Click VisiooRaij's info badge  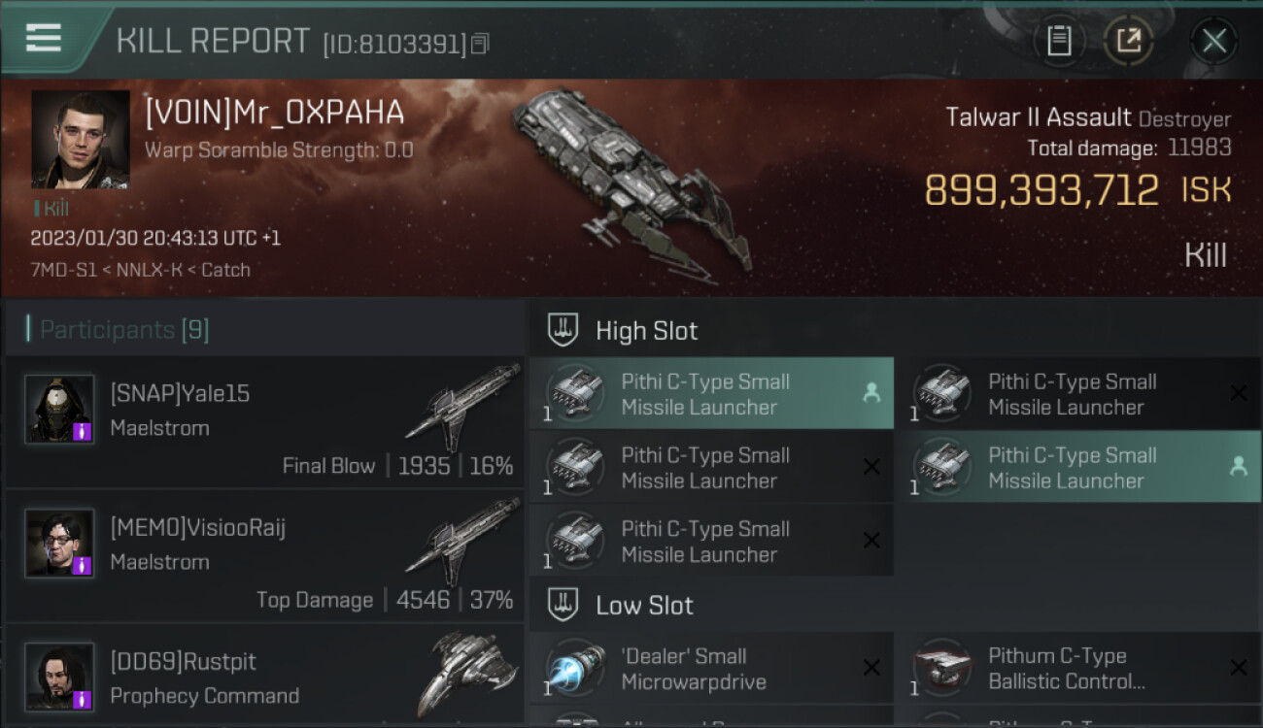click(x=83, y=565)
